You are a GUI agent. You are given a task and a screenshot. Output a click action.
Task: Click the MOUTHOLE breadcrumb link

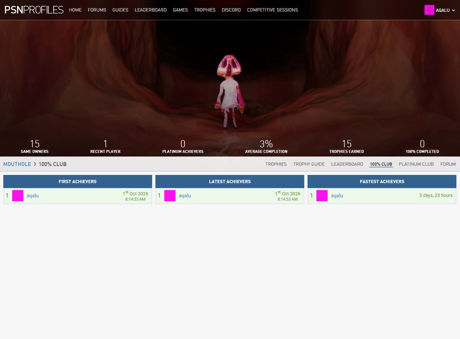(17, 164)
